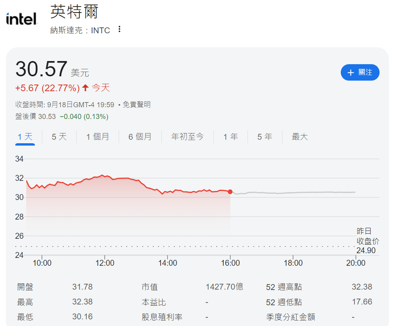This screenshot has width=396, height=326.
Task: Select the 1 天 tab
Action: (25, 137)
